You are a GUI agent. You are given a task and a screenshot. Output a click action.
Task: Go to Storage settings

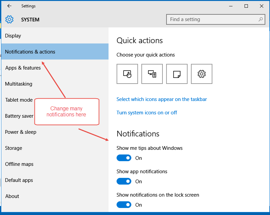(55, 148)
